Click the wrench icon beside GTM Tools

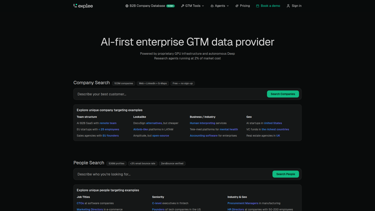coord(183,6)
